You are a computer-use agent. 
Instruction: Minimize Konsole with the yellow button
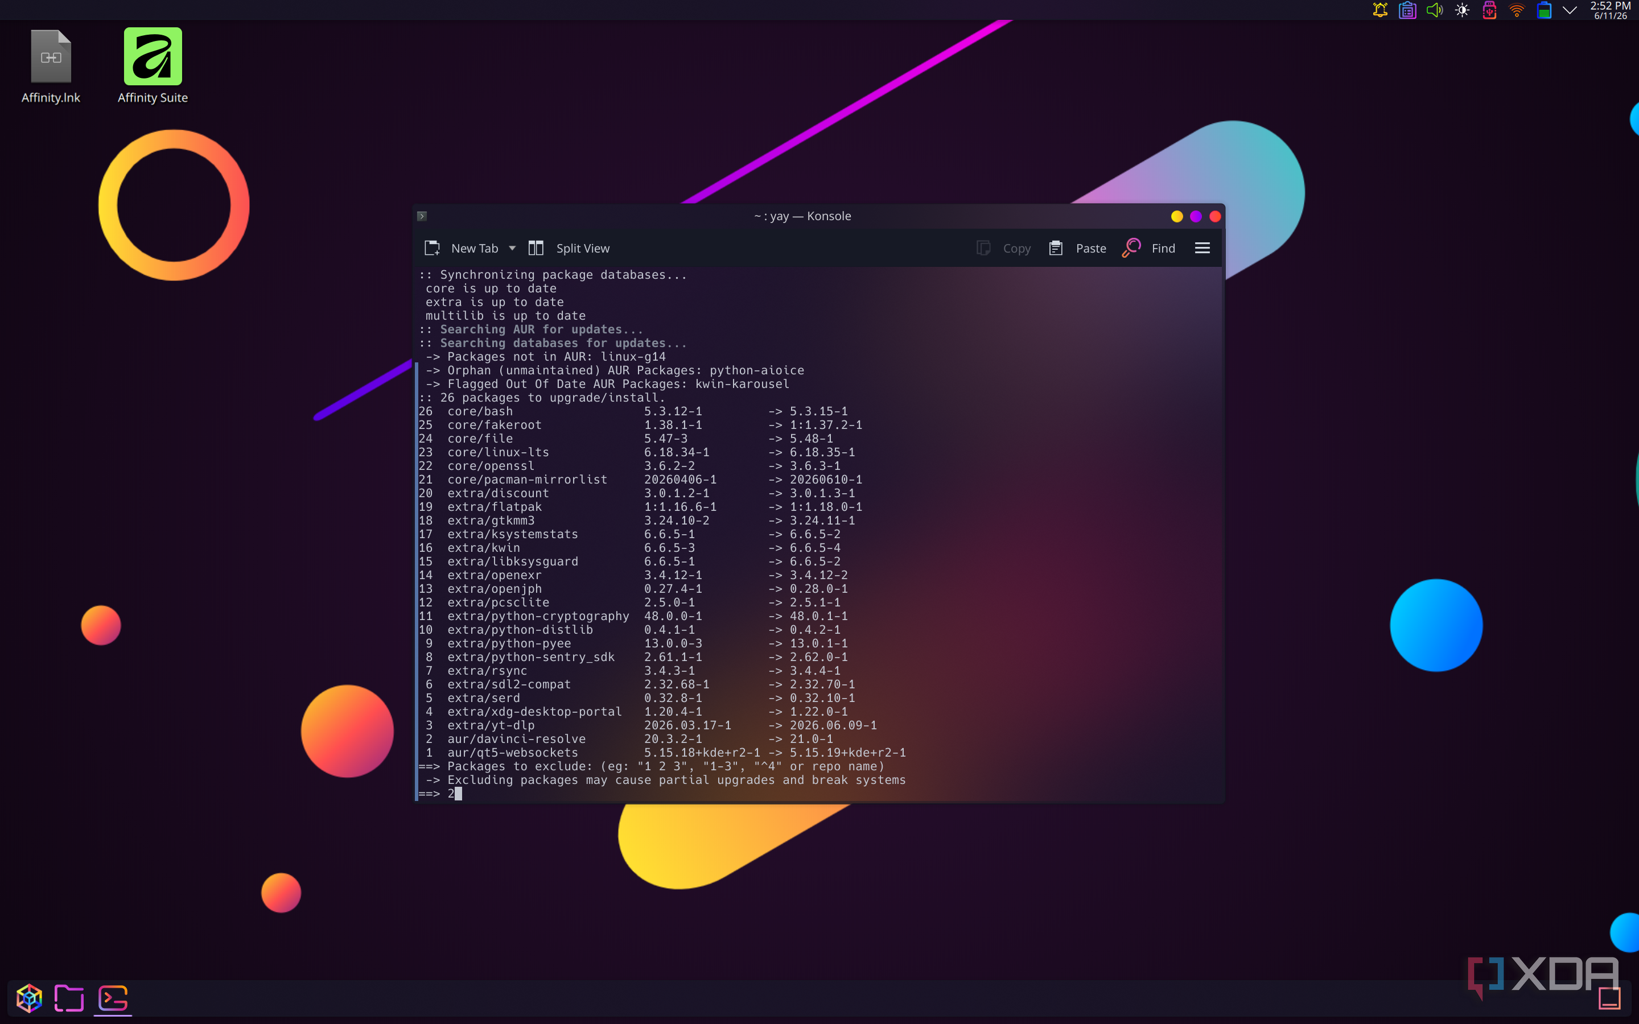1176,216
